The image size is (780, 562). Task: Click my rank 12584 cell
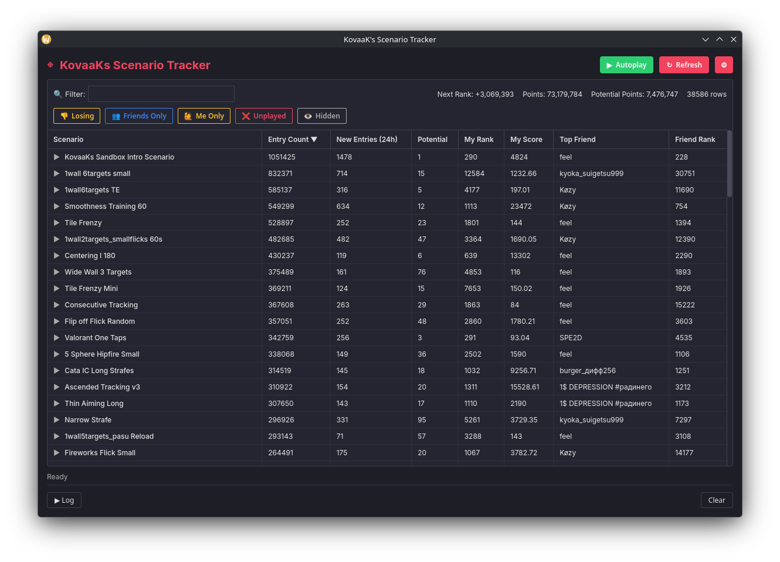tap(474, 174)
